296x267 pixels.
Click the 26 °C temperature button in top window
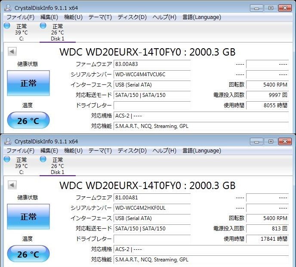(28, 121)
